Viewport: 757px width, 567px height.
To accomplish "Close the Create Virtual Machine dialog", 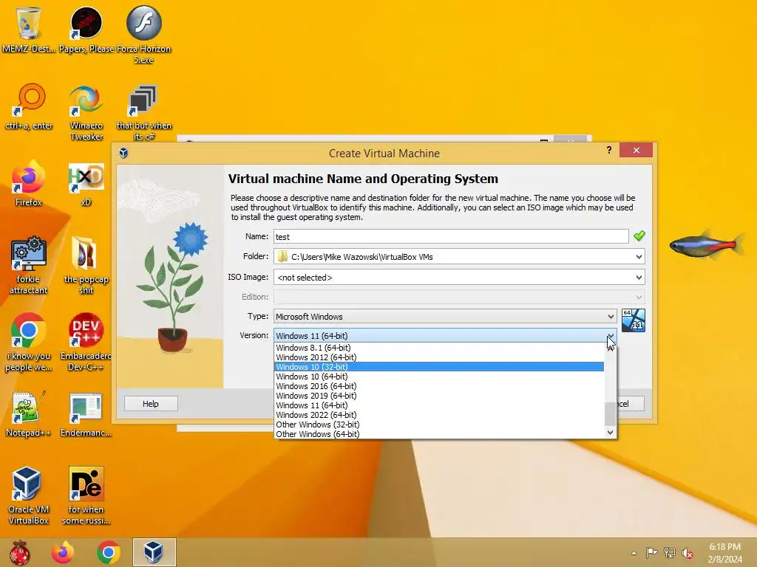I will point(636,151).
